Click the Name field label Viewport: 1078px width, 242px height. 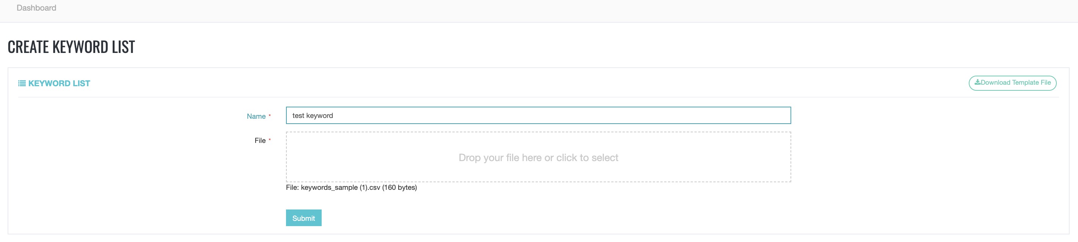[x=256, y=116]
